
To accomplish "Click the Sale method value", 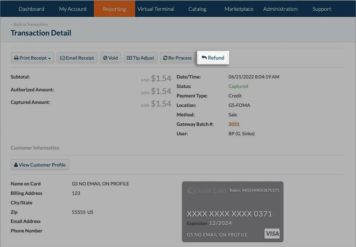I will pos(233,115).
